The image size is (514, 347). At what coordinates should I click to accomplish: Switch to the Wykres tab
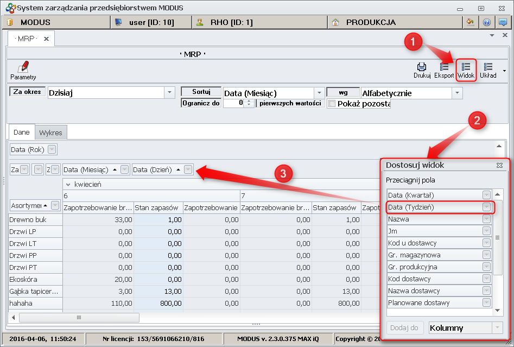pos(50,133)
